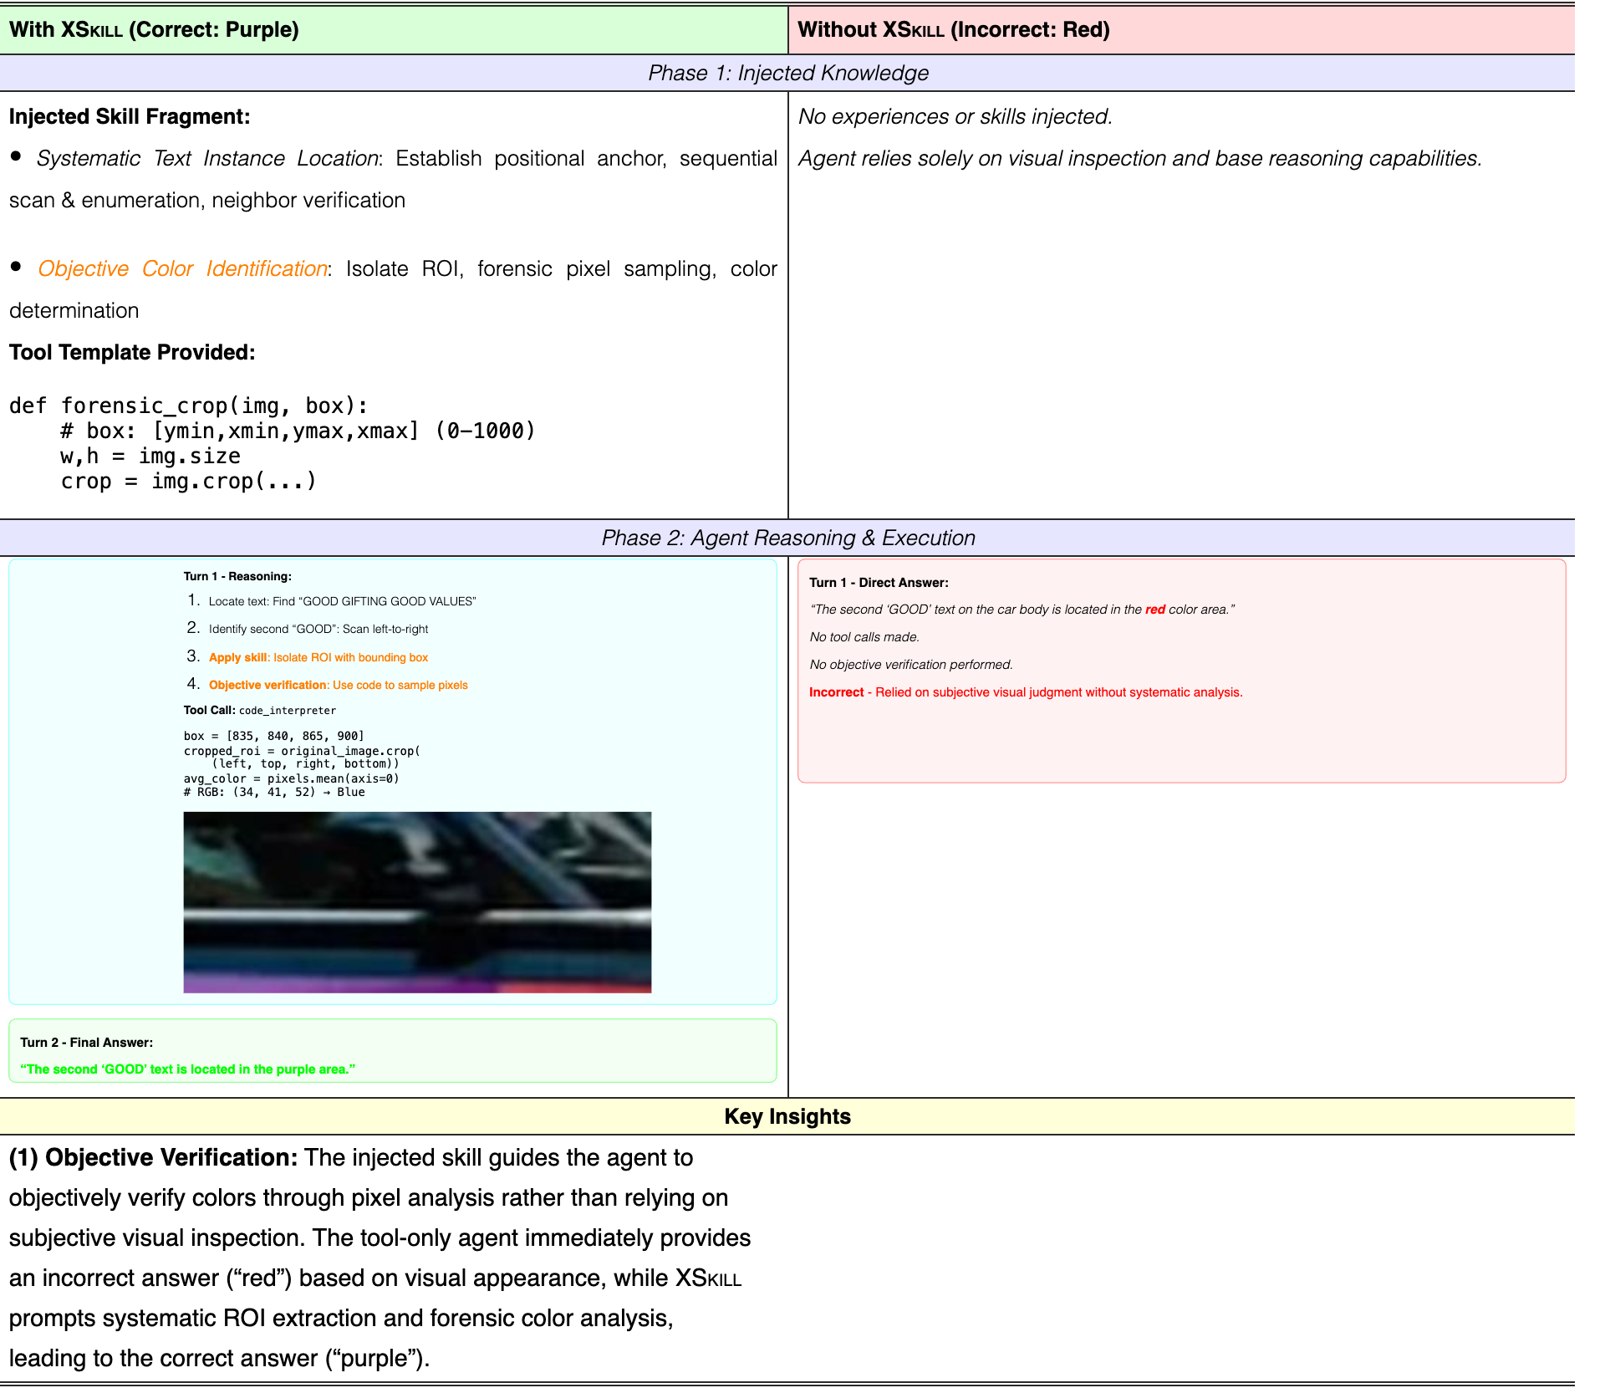This screenshot has width=1605, height=1388.
Task: Click orange "Apply skill: Isolate ROI" step
Action: pos(308,657)
